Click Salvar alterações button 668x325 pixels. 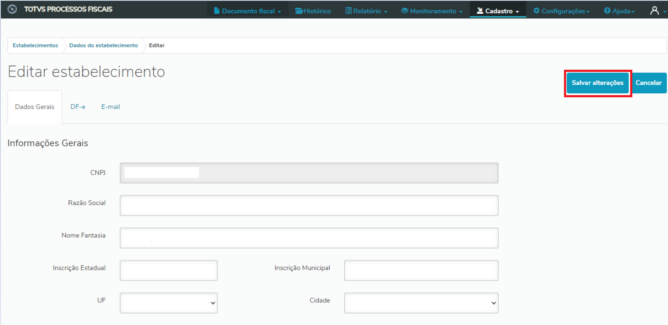pyautogui.click(x=598, y=83)
